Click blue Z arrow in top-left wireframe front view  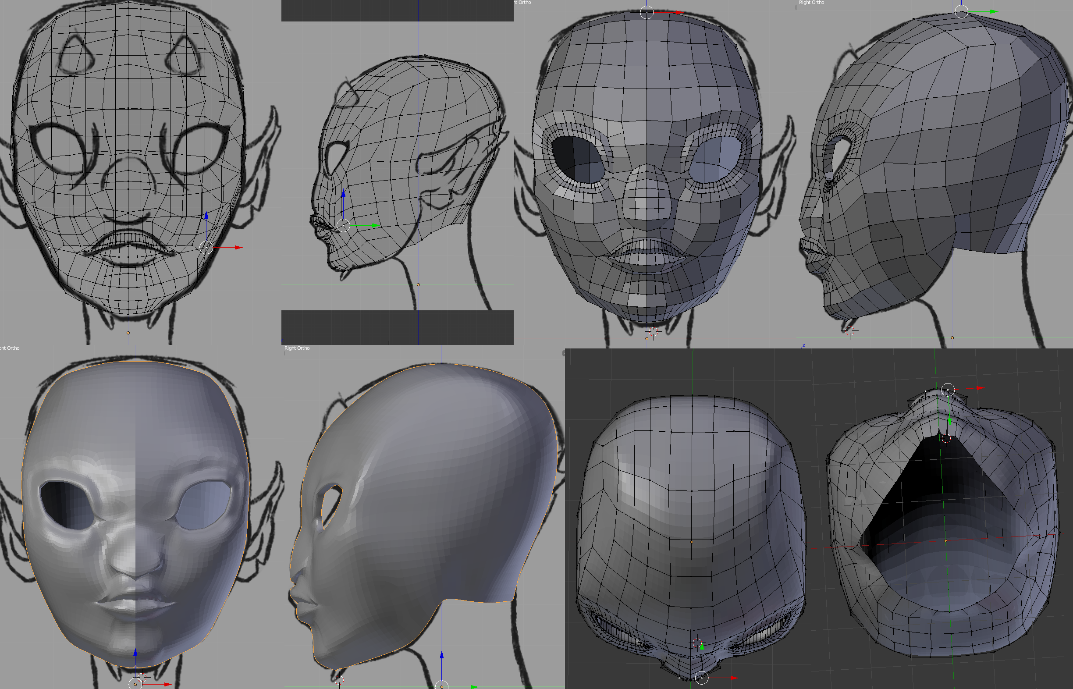(206, 216)
